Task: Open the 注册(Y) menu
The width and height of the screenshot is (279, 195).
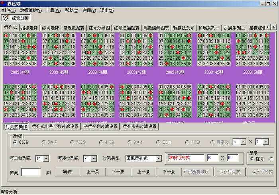Action: (x=89, y=10)
